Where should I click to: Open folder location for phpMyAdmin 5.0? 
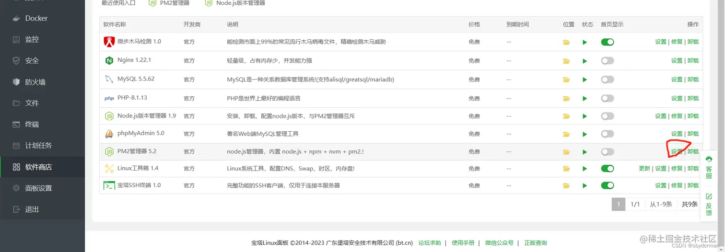point(566,134)
